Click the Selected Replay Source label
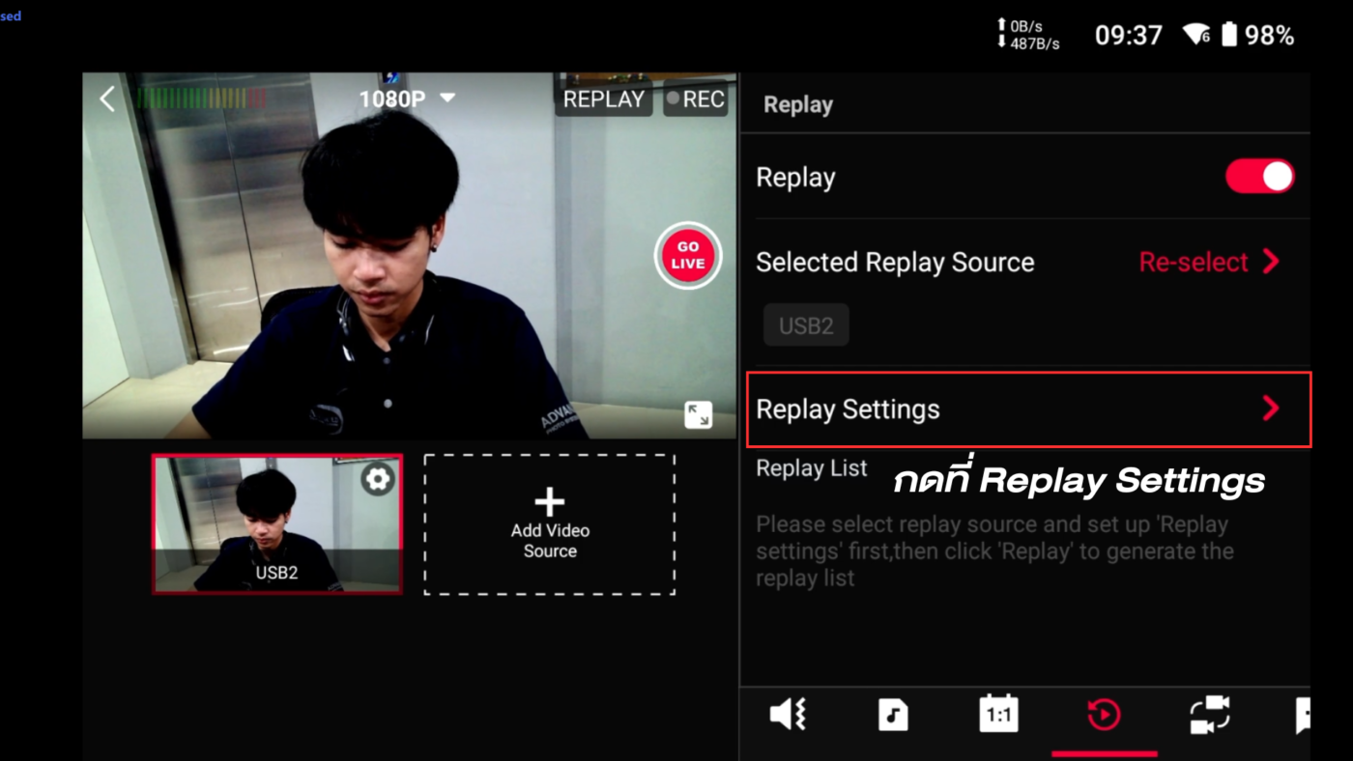Viewport: 1353px width, 761px height. (x=895, y=263)
